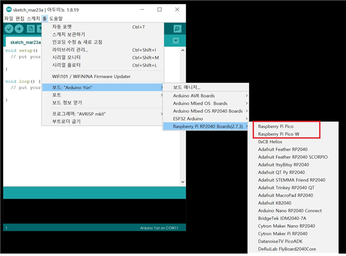Select 인코딩 수정 & 새로 고침

(103, 42)
